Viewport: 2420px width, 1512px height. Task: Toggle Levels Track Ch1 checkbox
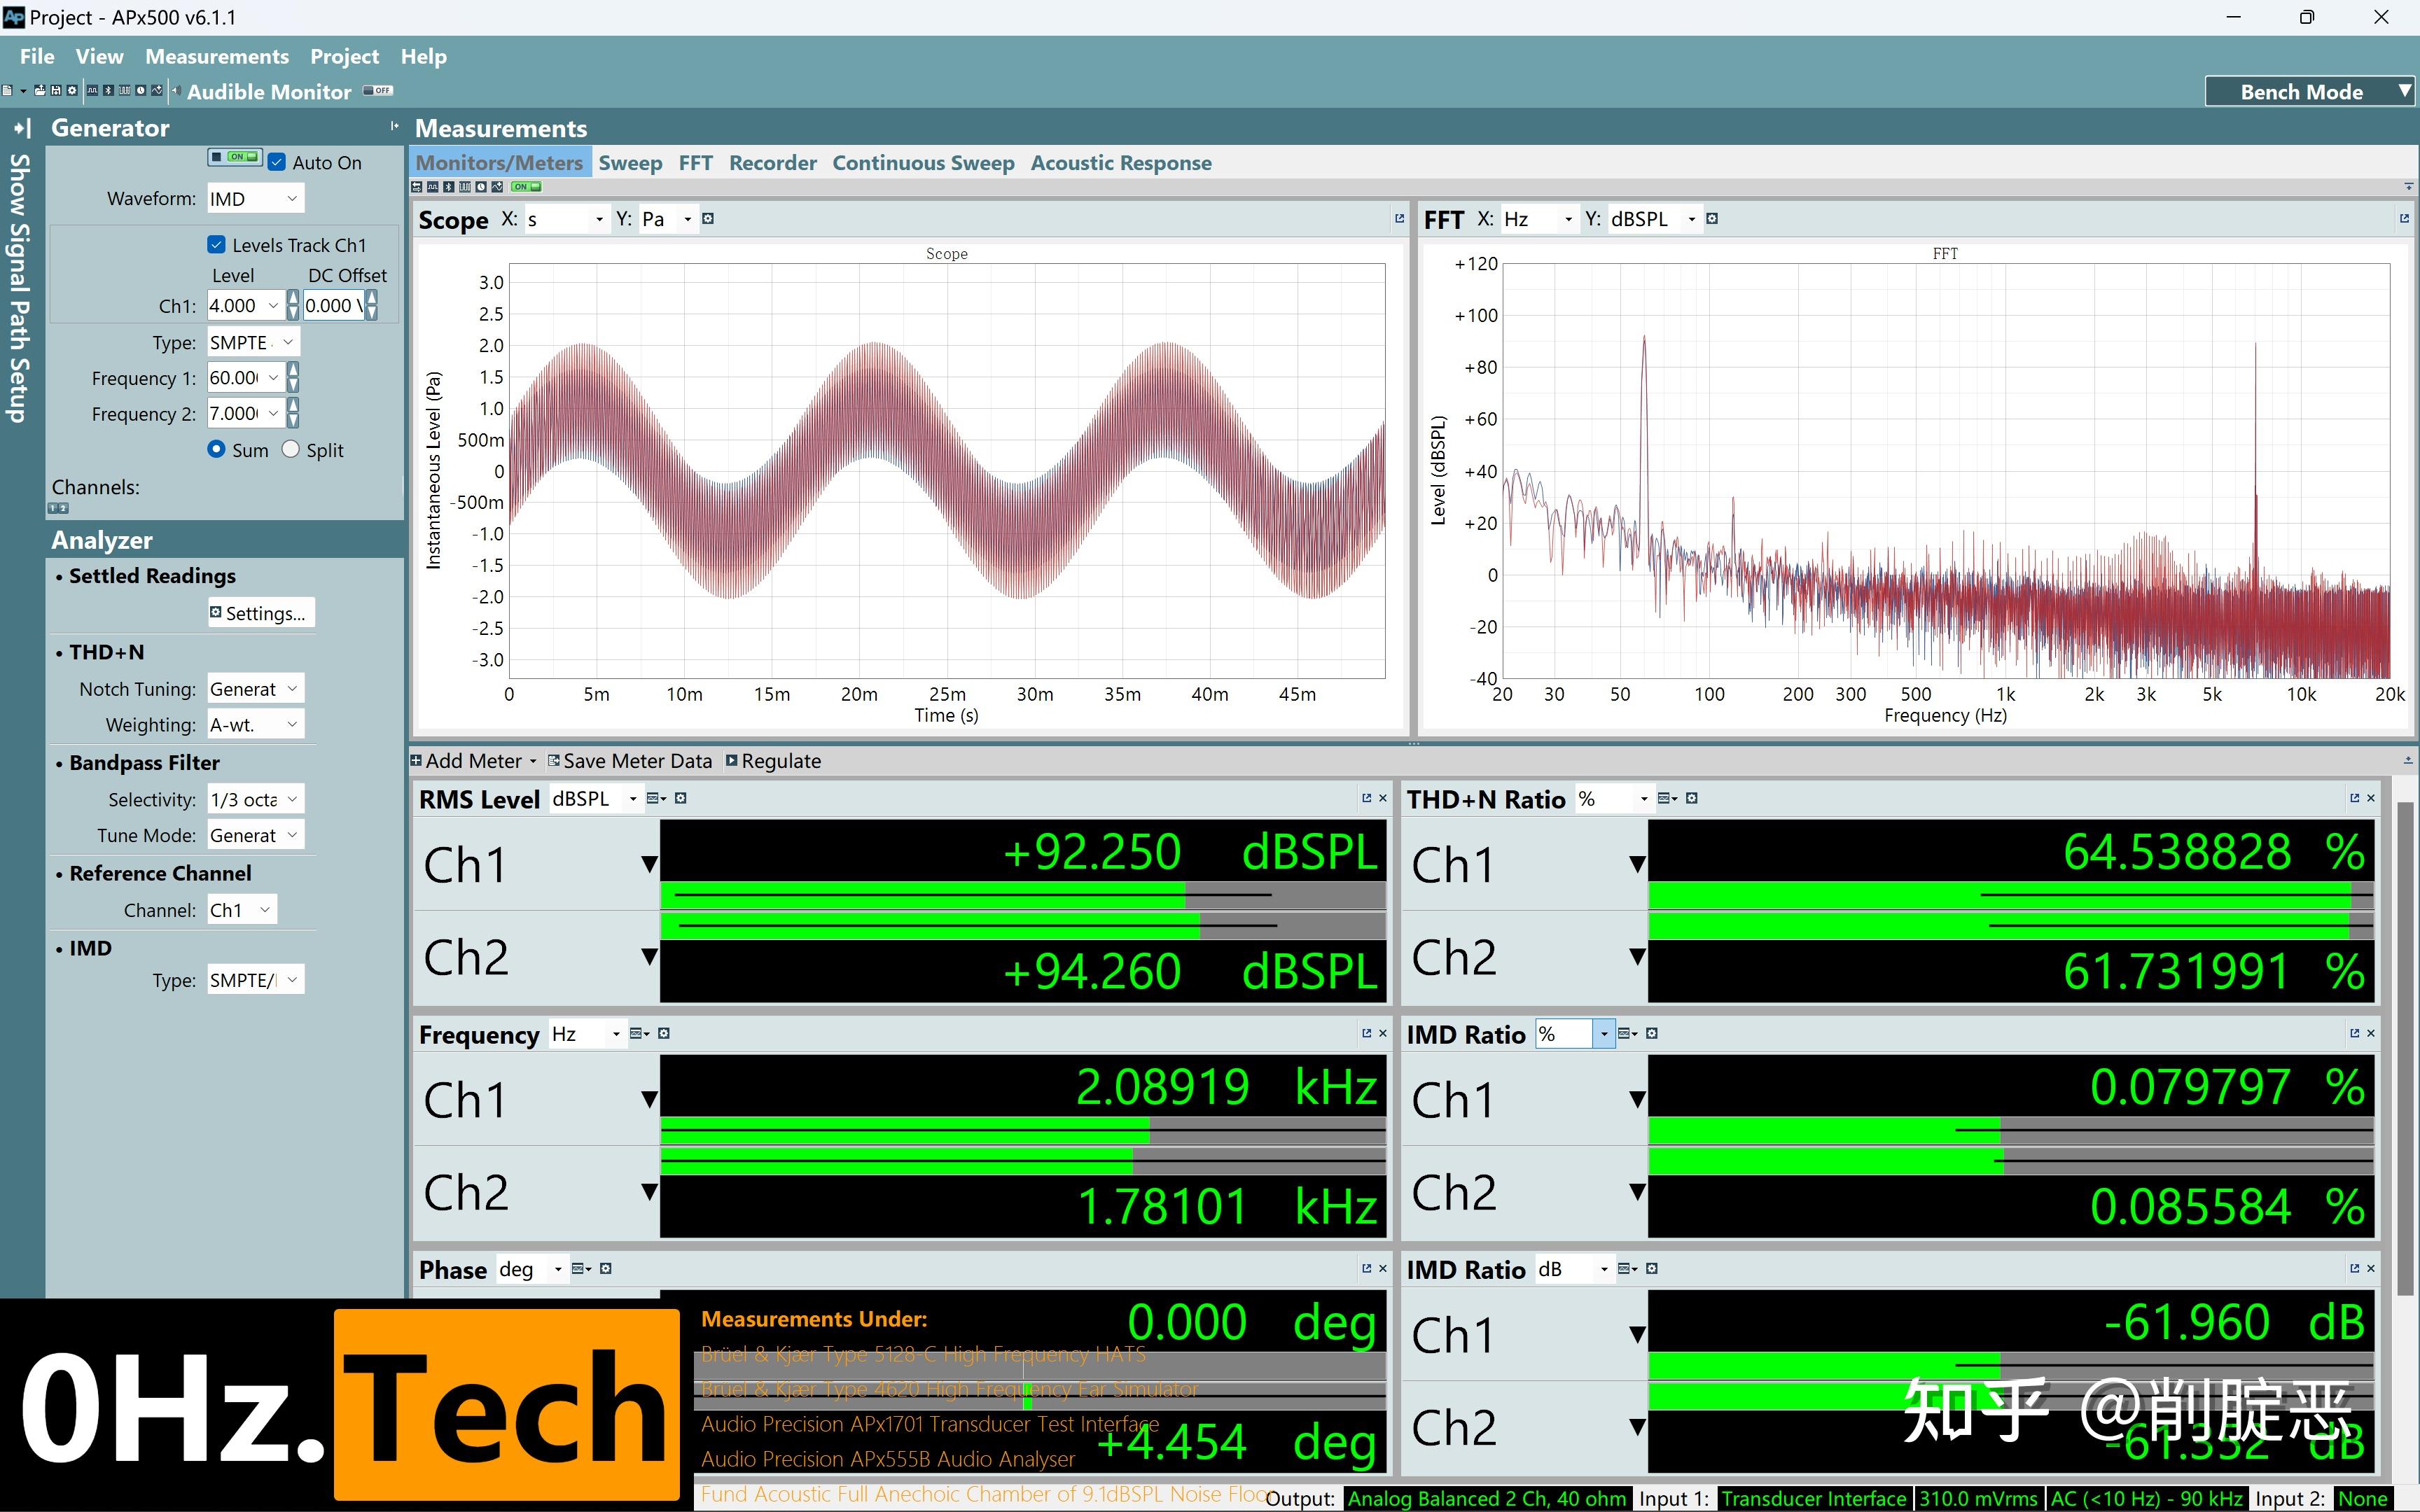[217, 245]
